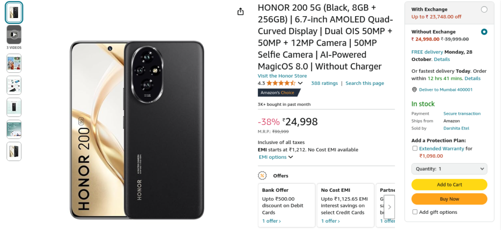Select the Without Exchange radio option
501x230 pixels.
pos(484,32)
